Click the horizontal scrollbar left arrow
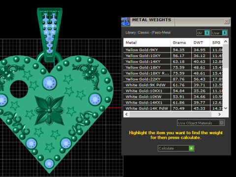 pyautogui.click(x=126, y=114)
